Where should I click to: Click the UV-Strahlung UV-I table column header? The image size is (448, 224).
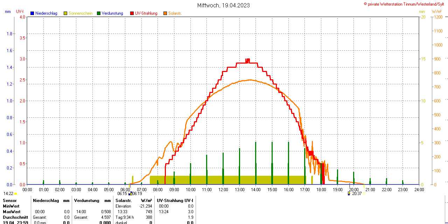pos(175,201)
